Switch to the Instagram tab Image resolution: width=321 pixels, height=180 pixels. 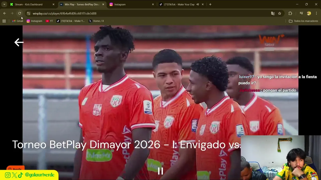(x=132, y=4)
